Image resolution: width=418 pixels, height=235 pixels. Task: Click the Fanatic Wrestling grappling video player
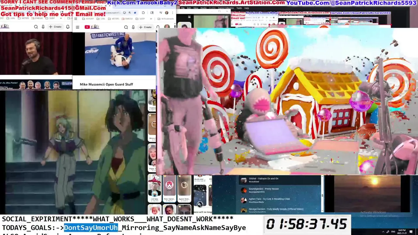(121, 54)
